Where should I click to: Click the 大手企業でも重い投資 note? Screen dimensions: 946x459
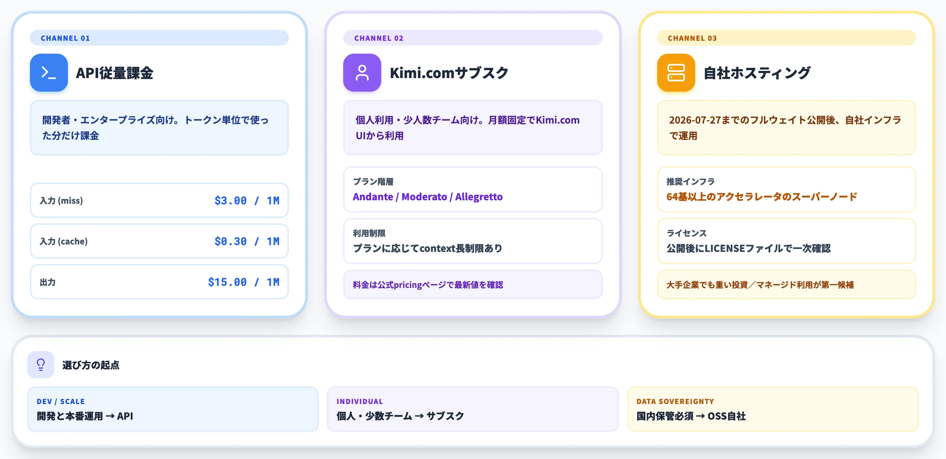(x=787, y=285)
